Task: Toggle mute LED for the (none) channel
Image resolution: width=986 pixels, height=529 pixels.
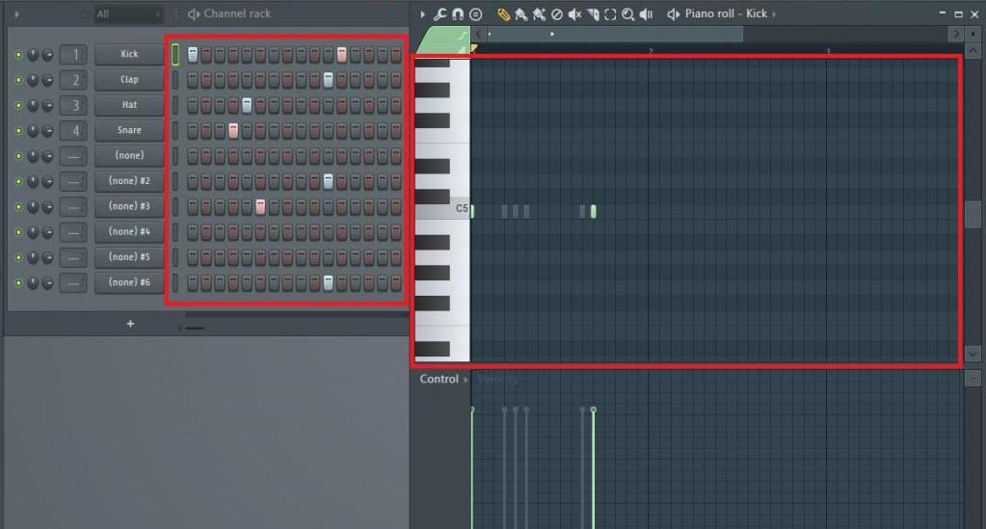Action: point(18,156)
